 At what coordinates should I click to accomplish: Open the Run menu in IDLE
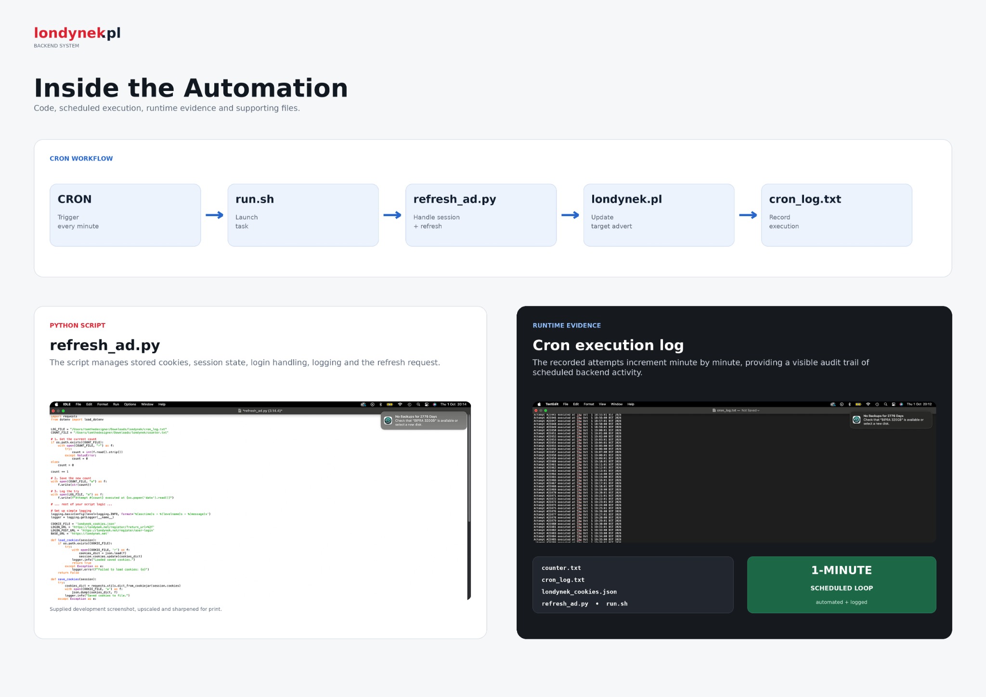116,404
